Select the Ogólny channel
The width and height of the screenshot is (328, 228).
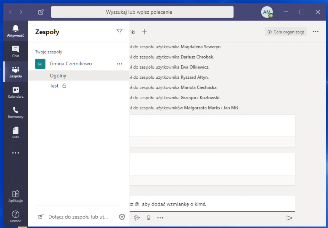[x=58, y=76]
